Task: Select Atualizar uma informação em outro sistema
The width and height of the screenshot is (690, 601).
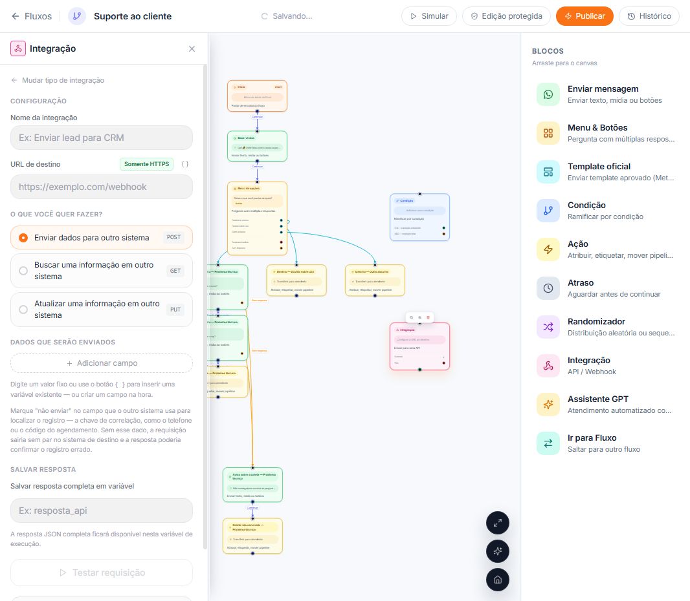Action: (102, 310)
